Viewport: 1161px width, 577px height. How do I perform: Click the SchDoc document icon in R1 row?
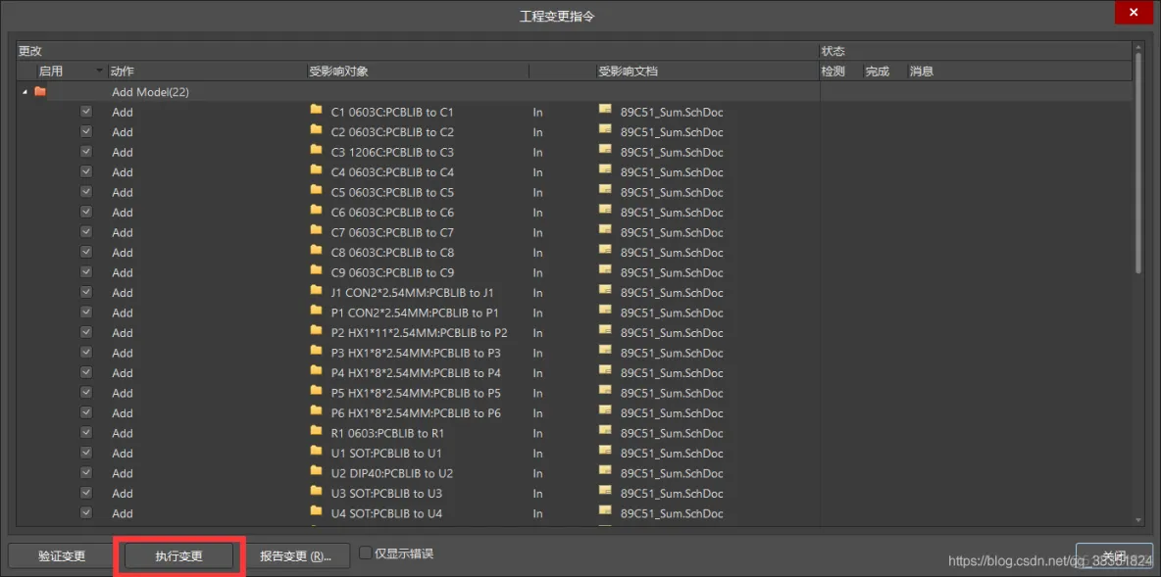(605, 430)
